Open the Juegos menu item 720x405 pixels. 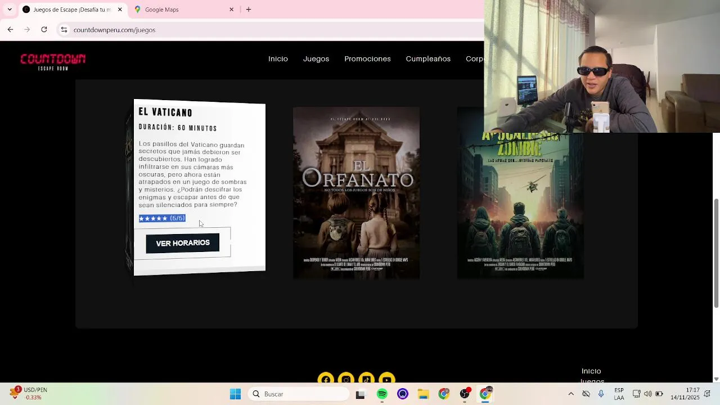pos(316,59)
